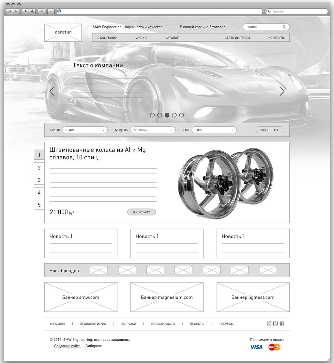This screenshot has width=334, height=363.
Task: Click the VISA payment logo
Action: tap(256, 347)
